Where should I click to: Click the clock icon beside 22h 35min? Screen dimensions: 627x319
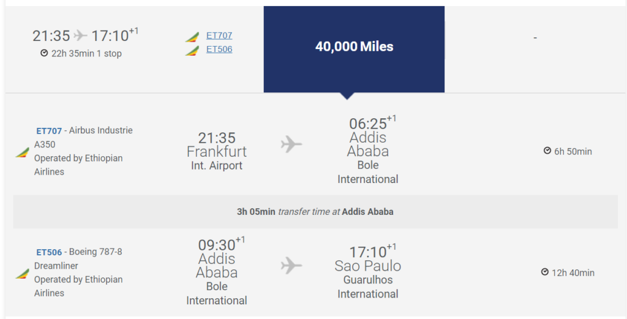[x=44, y=53]
